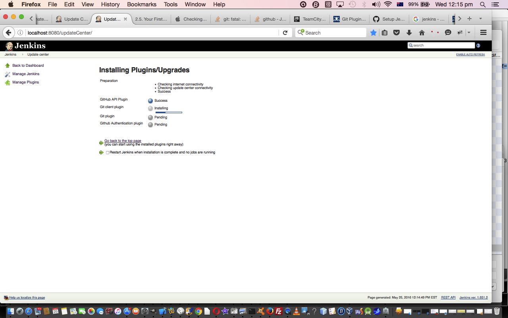Viewport: 508px width, 318px height.
Task: Click Help us localize this page link
Action: coord(27,297)
